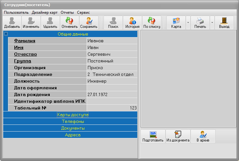Click the Организация label
The height and width of the screenshot is (161, 239).
(x=30, y=68)
